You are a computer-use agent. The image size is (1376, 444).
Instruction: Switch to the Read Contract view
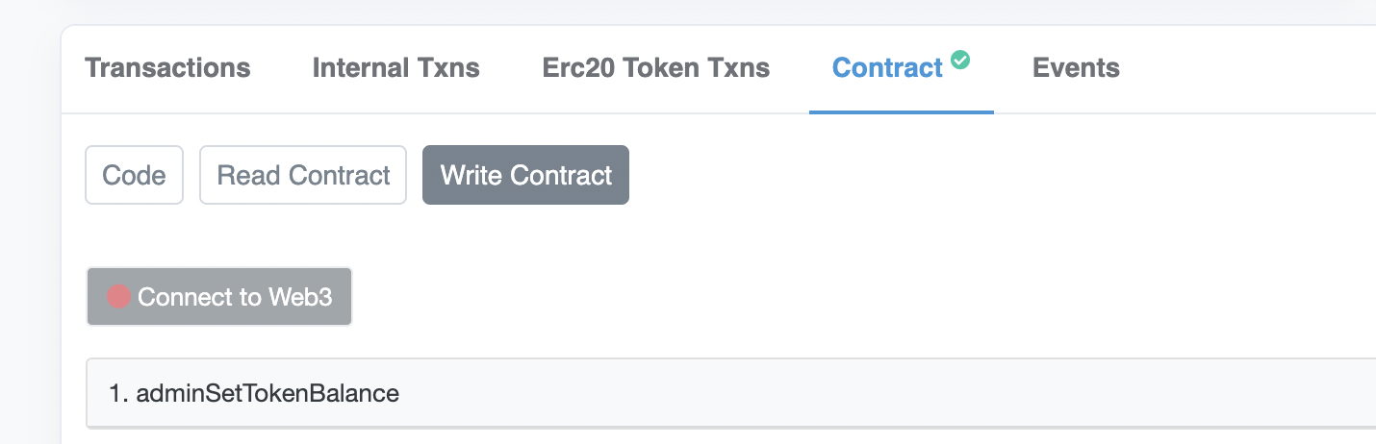[x=303, y=176]
